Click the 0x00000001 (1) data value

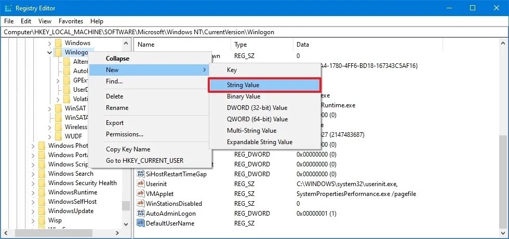316,214
